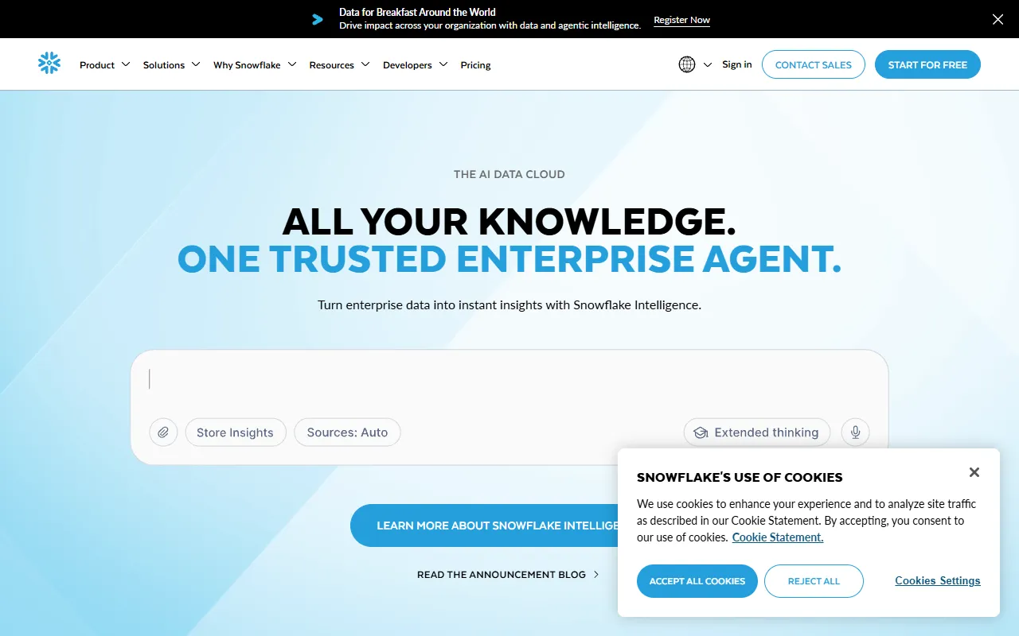Open the Why Snowflake menu
1019x636 pixels.
click(254, 65)
